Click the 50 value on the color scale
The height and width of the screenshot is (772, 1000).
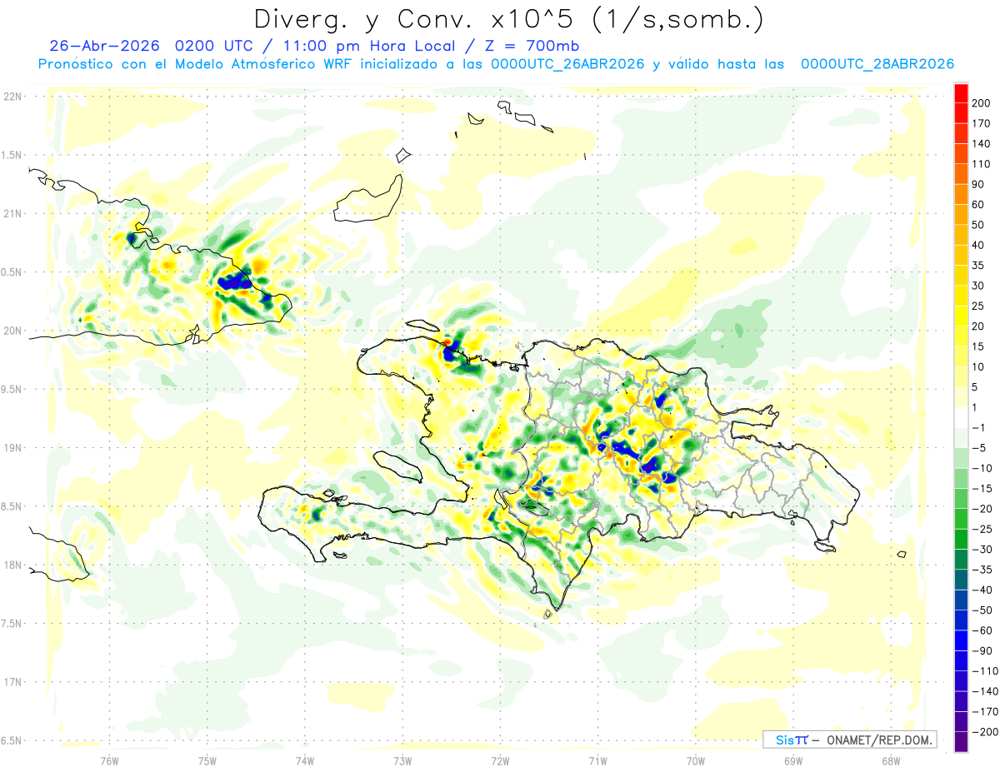click(978, 225)
